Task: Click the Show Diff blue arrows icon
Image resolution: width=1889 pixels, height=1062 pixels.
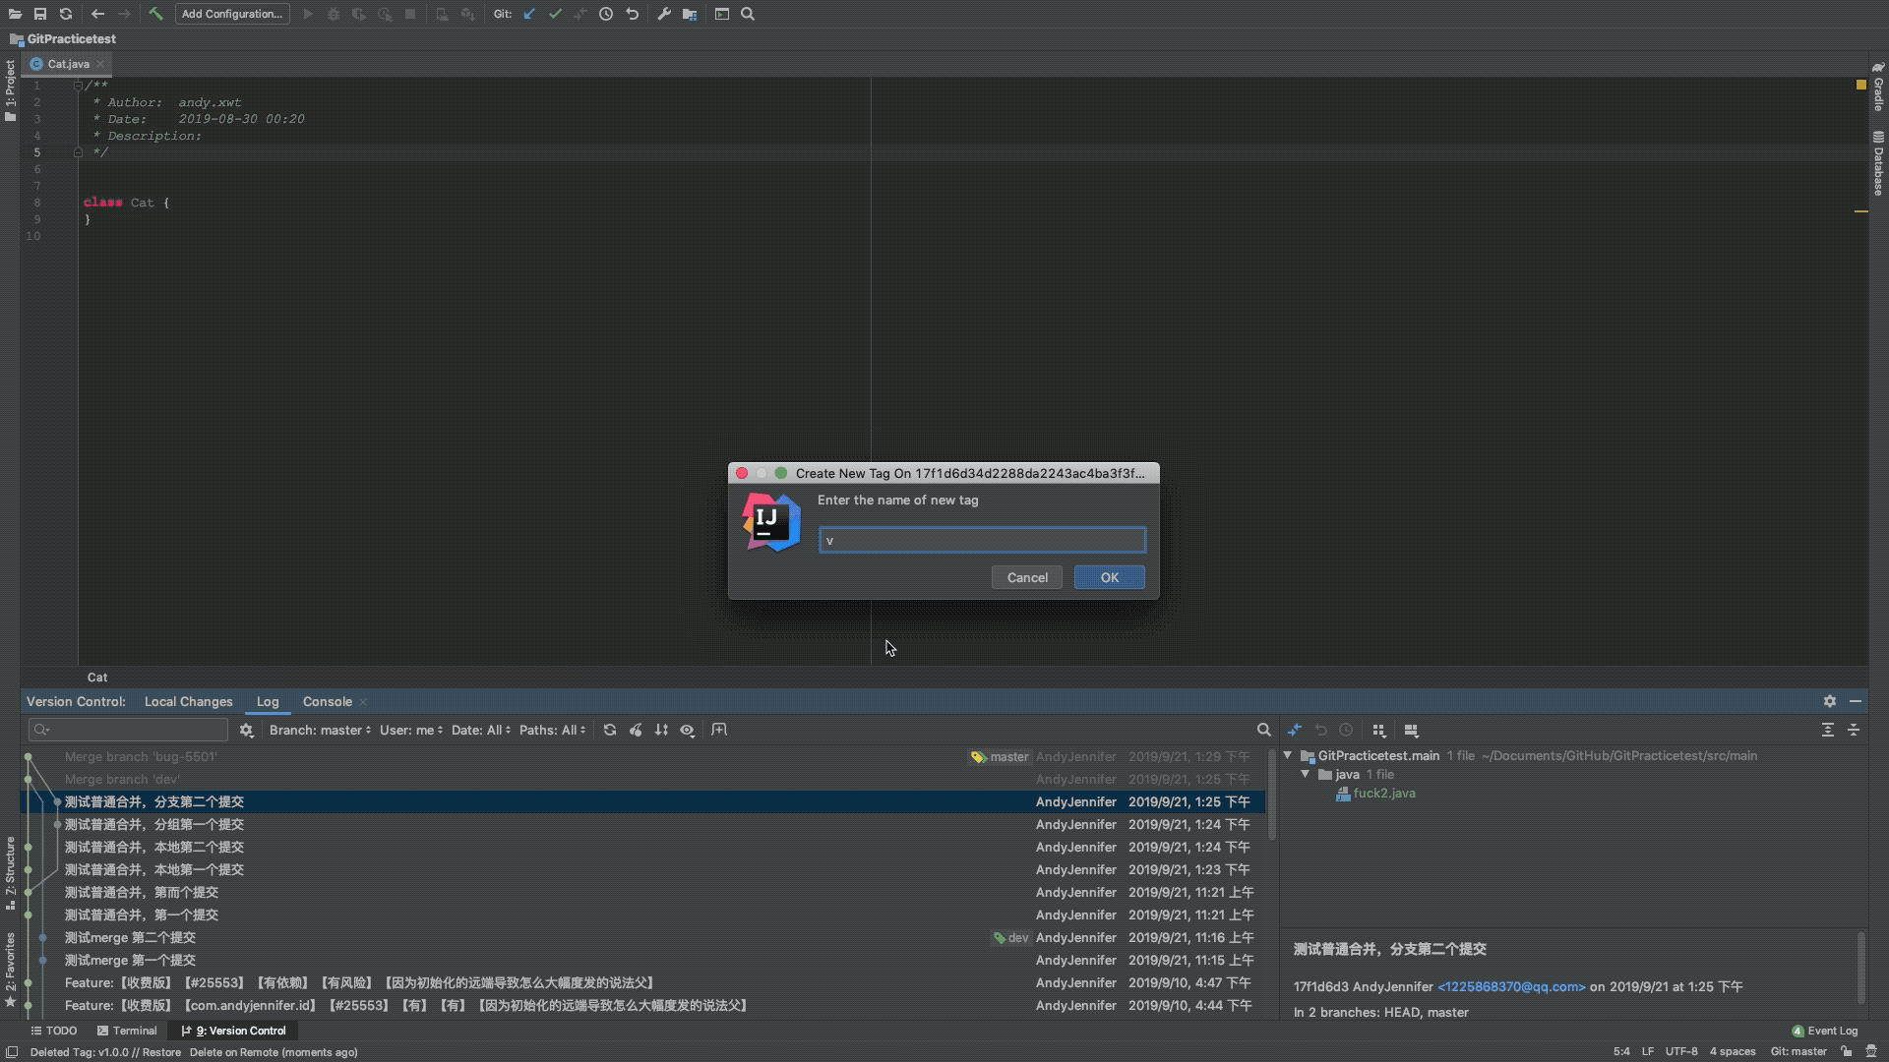Action: click(x=1295, y=730)
